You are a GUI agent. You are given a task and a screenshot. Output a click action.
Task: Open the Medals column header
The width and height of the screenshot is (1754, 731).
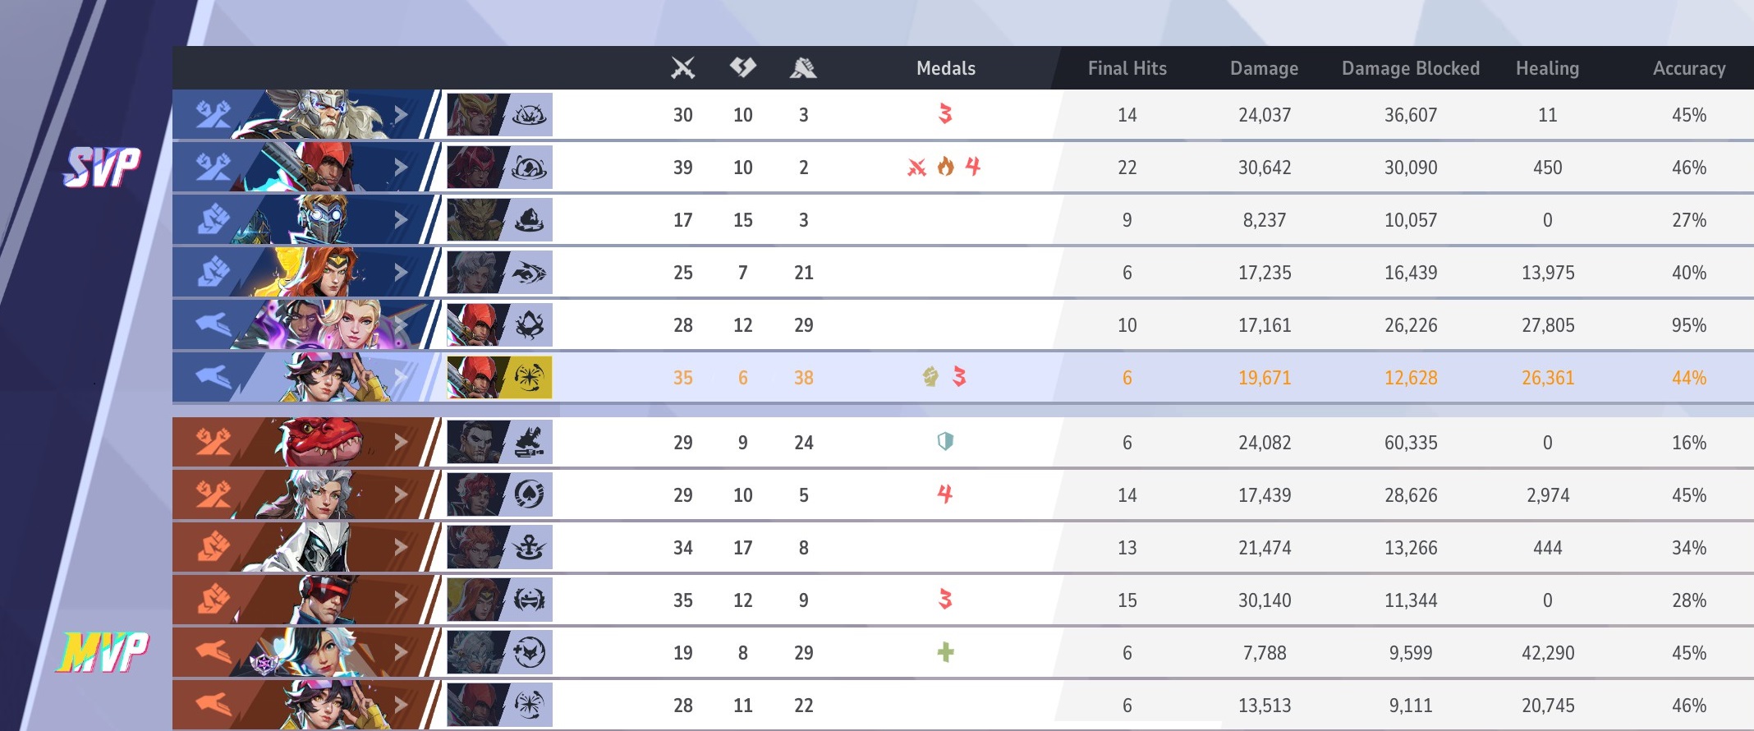tap(945, 68)
